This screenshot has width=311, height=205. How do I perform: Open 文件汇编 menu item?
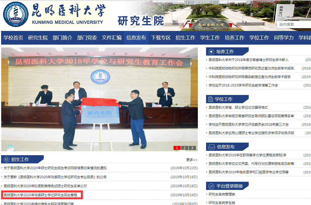click(x=112, y=38)
